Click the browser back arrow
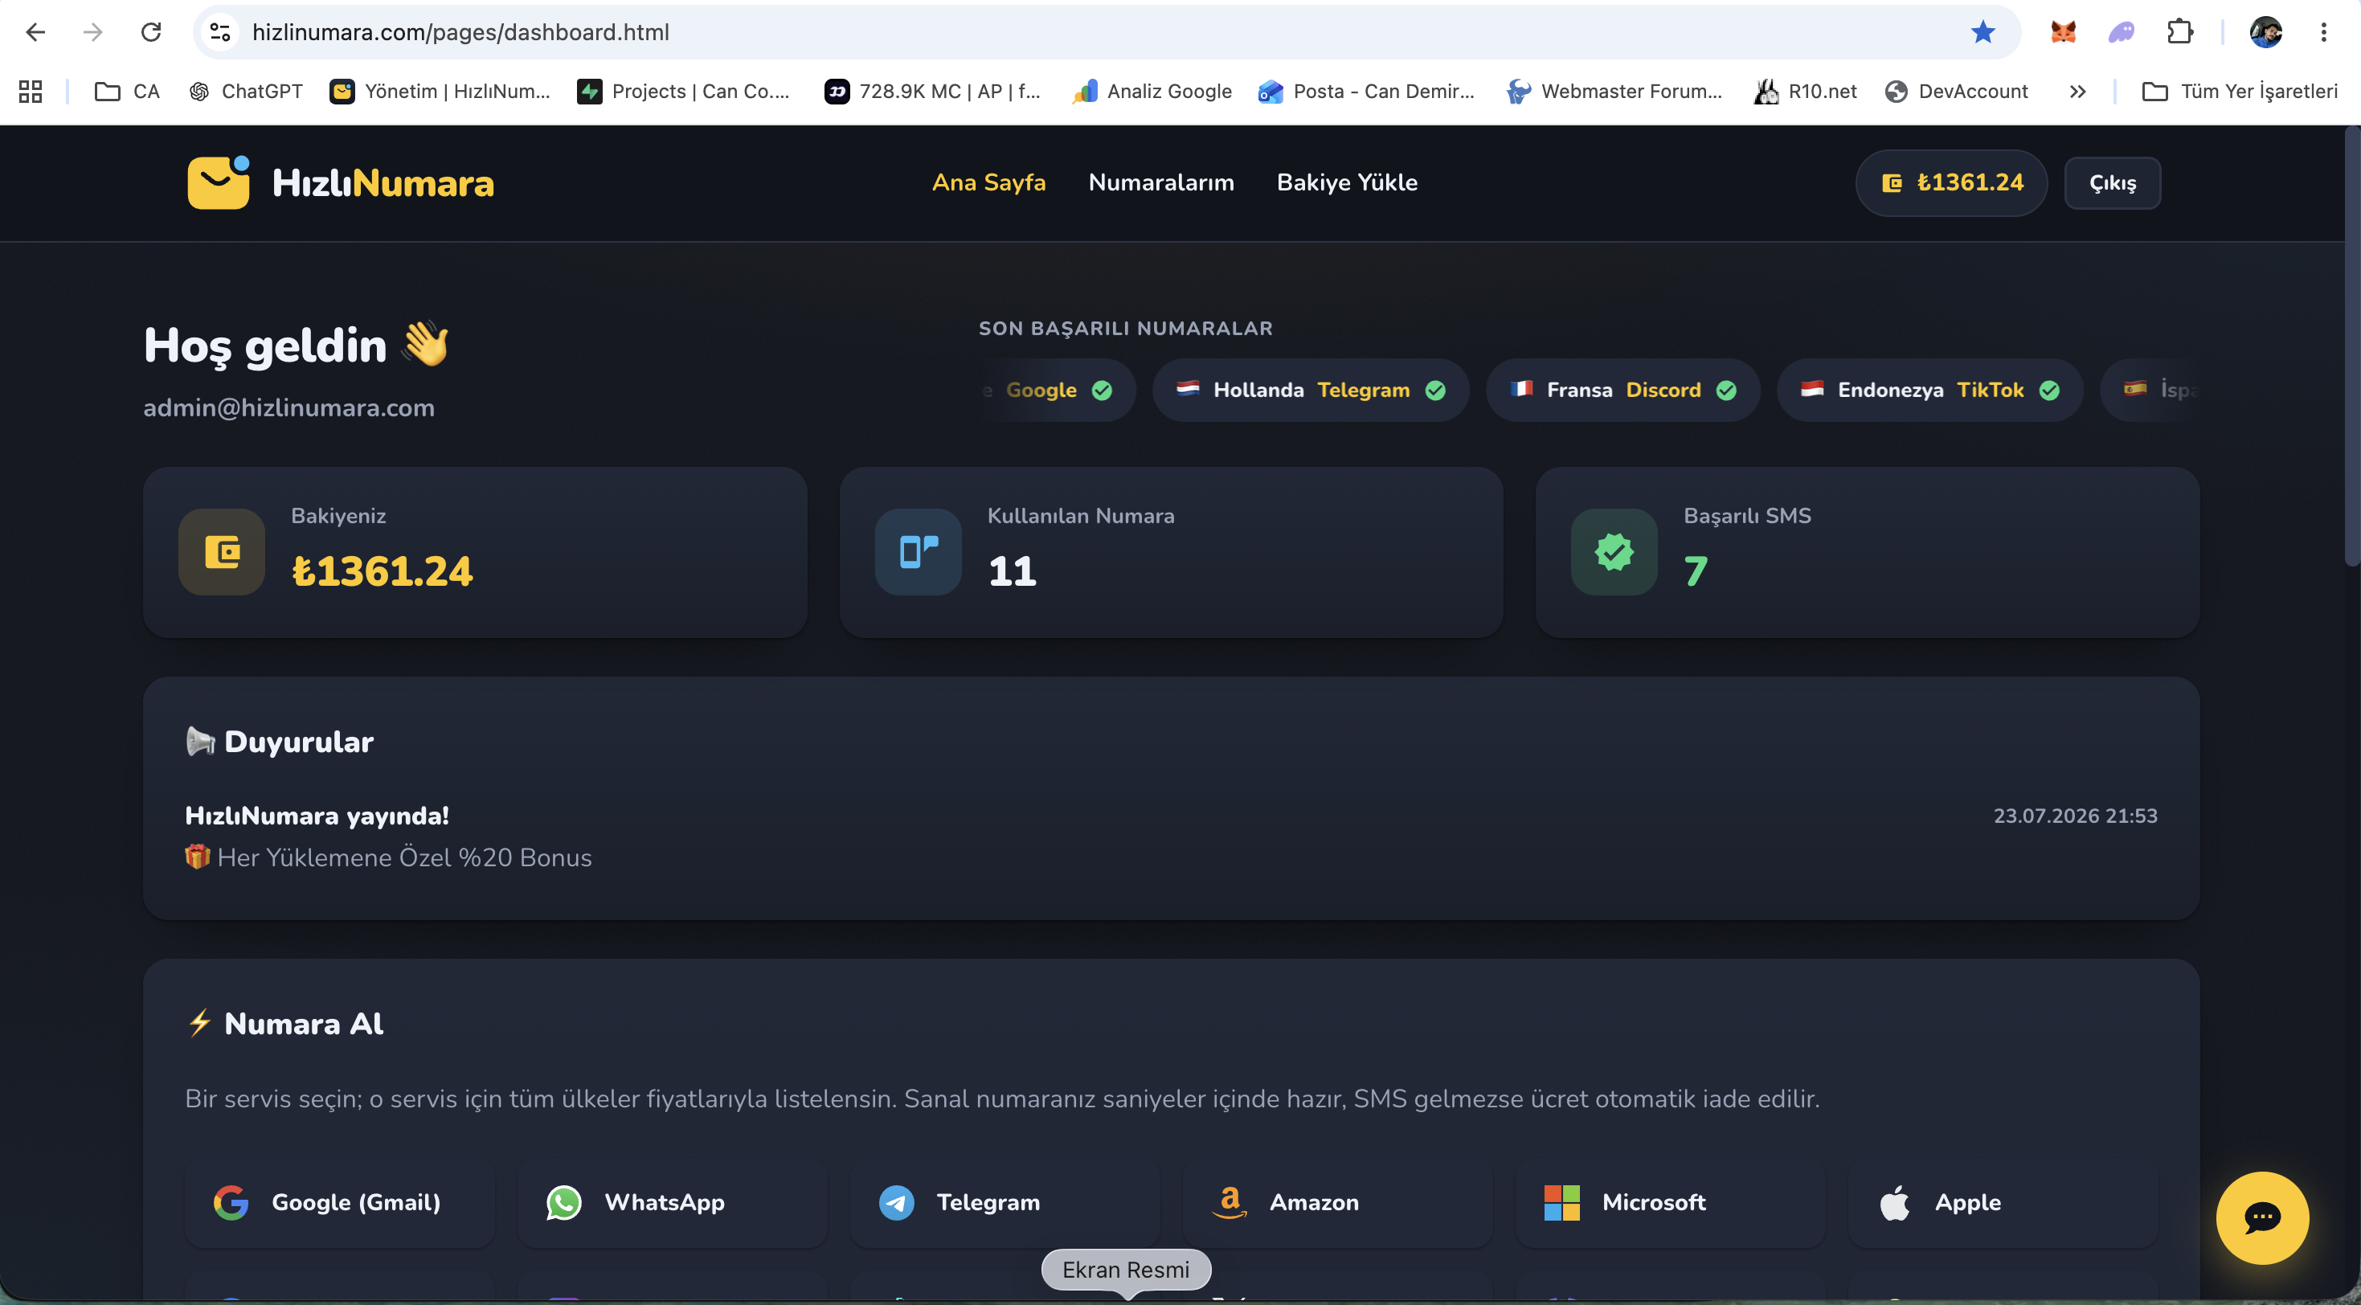2361x1305 pixels. coord(35,32)
